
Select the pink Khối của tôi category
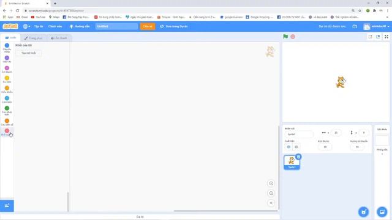(7, 132)
